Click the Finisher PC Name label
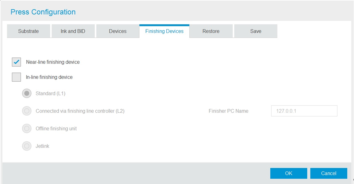 [x=228, y=111]
